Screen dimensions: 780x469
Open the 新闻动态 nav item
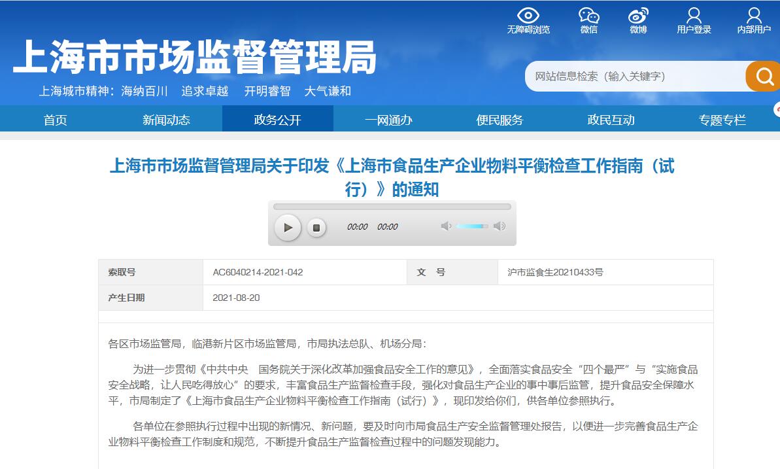(x=166, y=120)
